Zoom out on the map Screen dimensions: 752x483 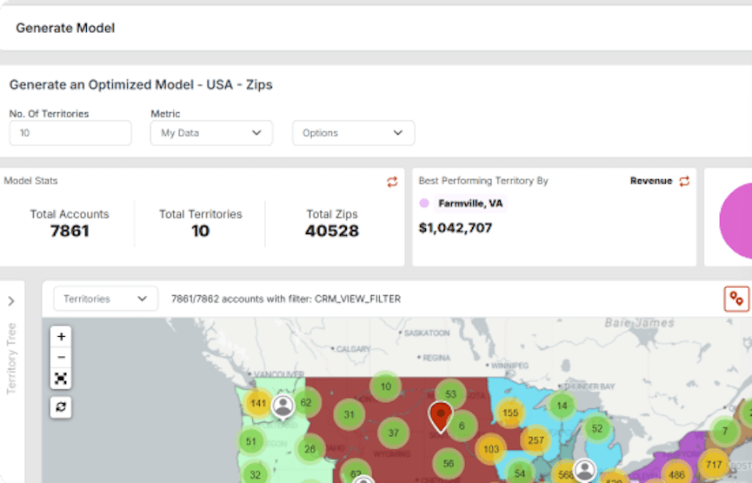61,357
